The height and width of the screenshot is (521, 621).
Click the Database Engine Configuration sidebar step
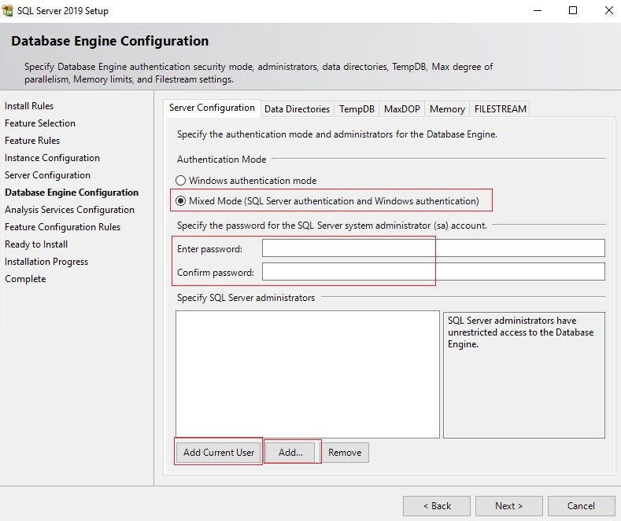pyautogui.click(x=72, y=193)
